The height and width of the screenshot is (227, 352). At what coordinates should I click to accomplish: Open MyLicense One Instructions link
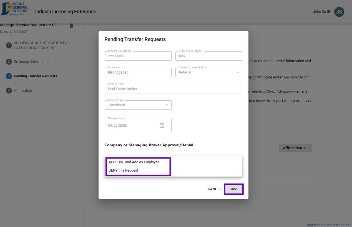pos(329,225)
